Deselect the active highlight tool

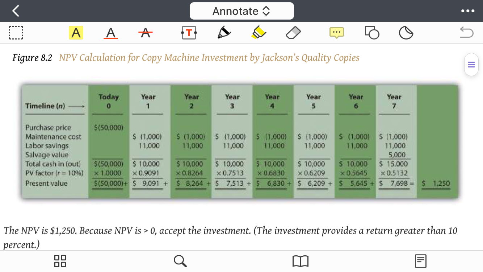click(x=76, y=32)
